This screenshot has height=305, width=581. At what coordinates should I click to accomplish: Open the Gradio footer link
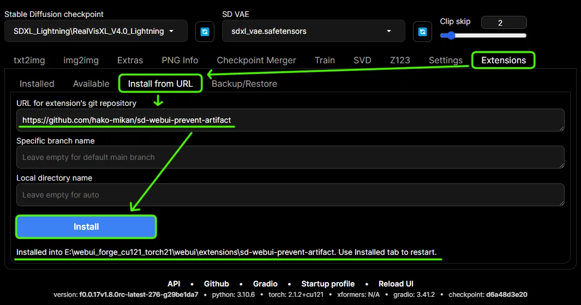tap(265, 284)
